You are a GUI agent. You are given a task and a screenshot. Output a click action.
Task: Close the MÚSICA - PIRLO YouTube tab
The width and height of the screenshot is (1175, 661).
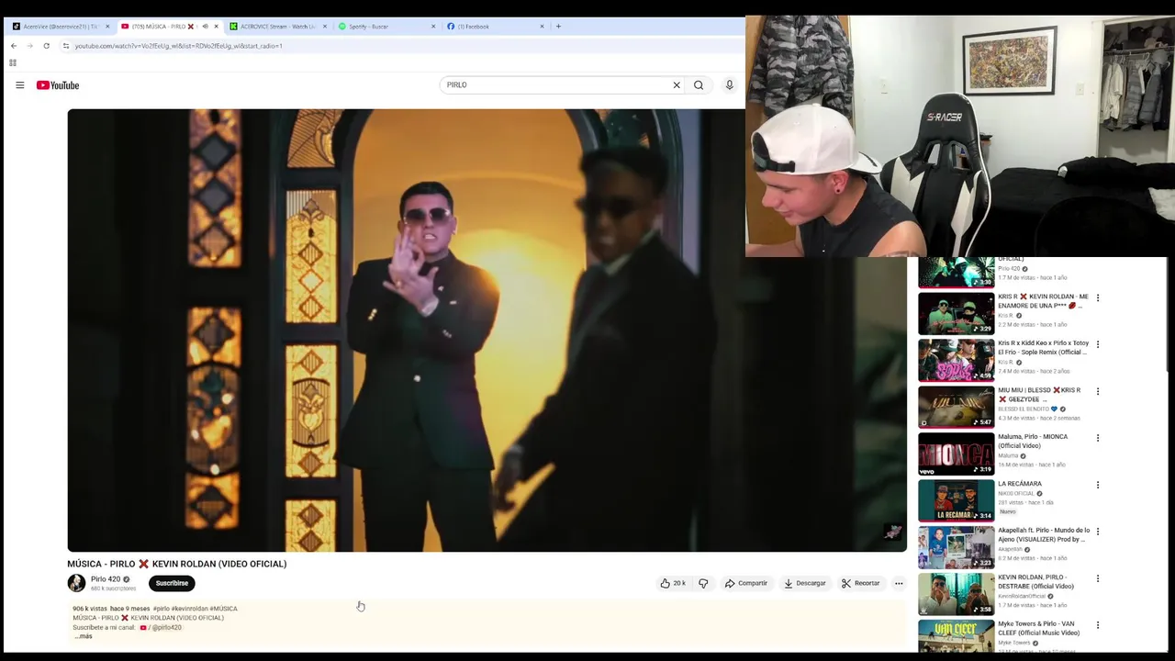click(x=216, y=27)
